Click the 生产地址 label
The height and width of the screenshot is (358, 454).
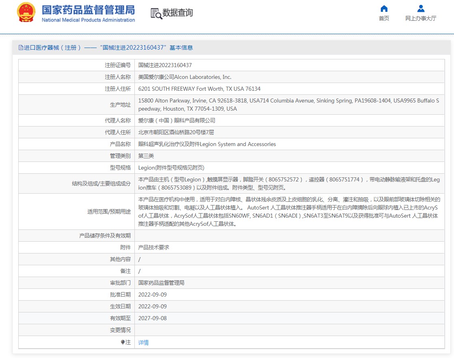point(120,105)
